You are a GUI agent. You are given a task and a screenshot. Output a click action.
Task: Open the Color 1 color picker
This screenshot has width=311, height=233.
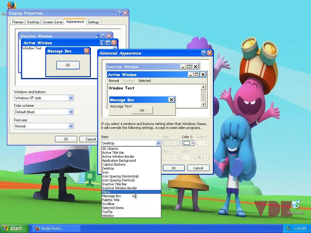pos(188,143)
